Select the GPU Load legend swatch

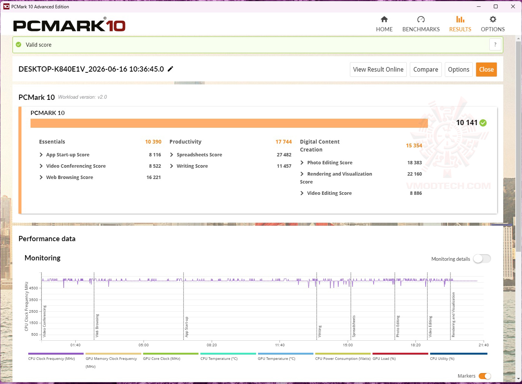pos(400,353)
